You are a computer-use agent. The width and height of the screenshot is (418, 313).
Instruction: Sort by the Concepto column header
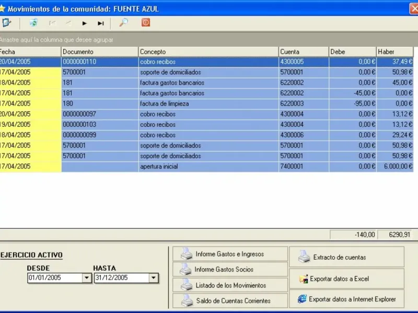click(208, 52)
